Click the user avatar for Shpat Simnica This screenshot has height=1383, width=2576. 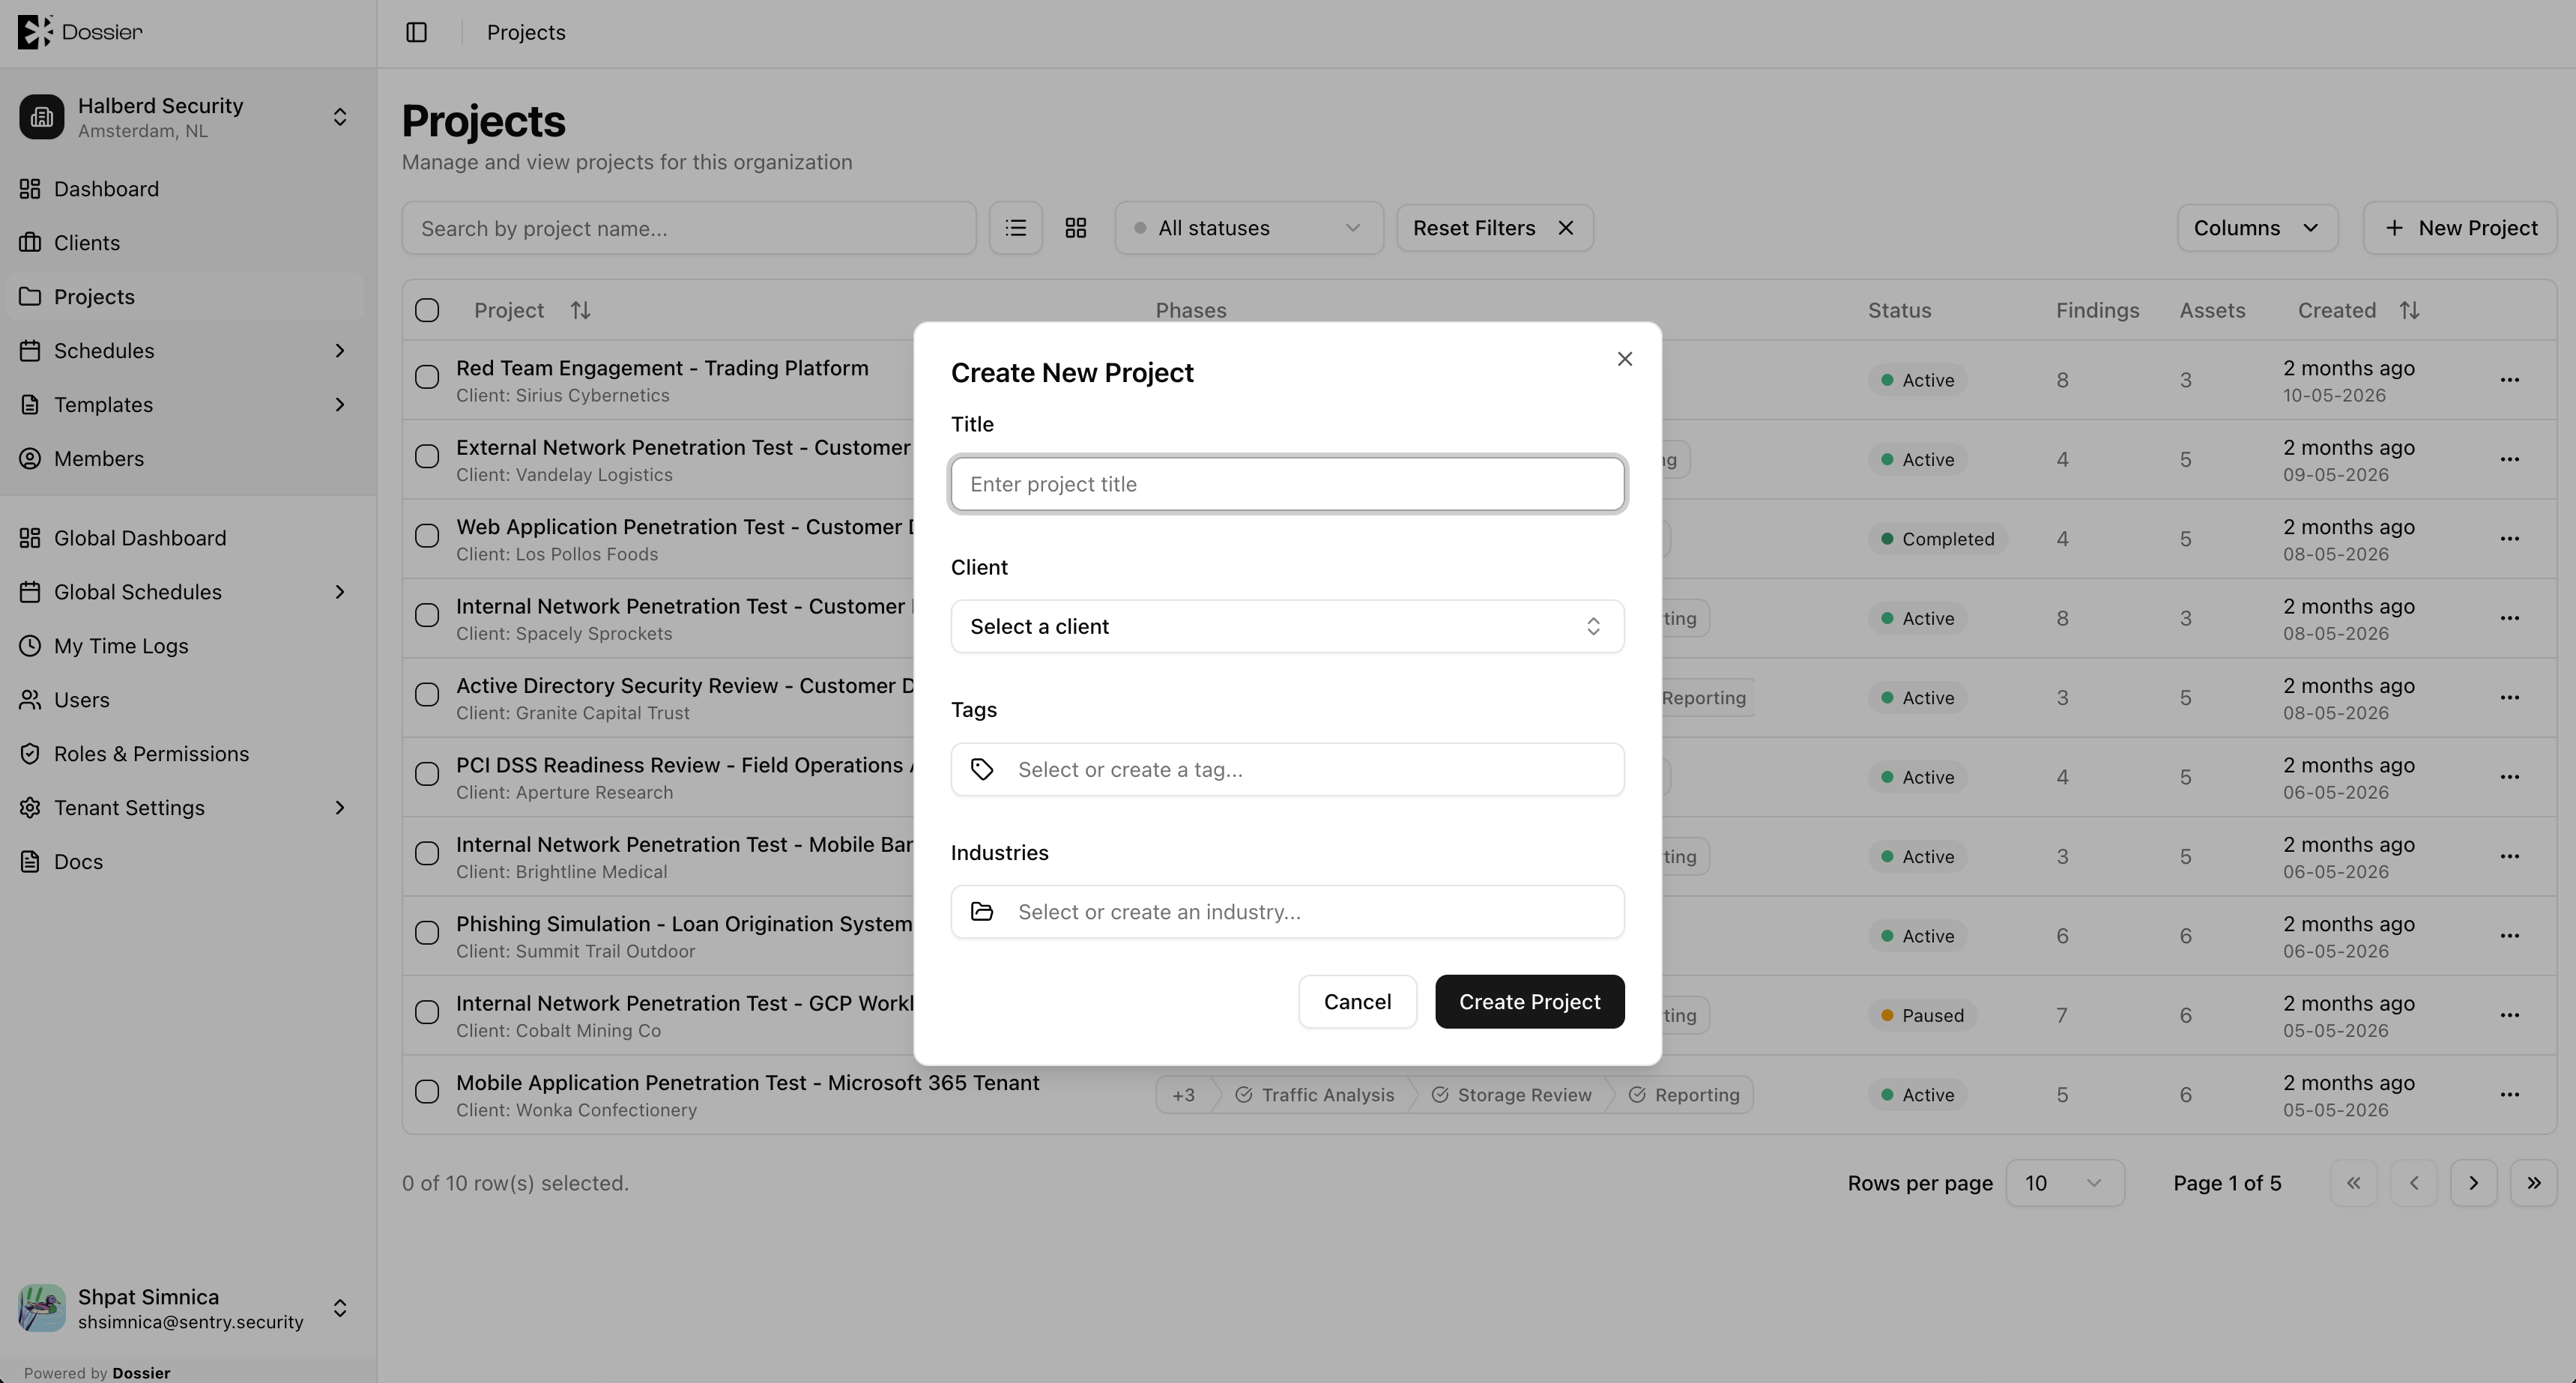[x=42, y=1308]
